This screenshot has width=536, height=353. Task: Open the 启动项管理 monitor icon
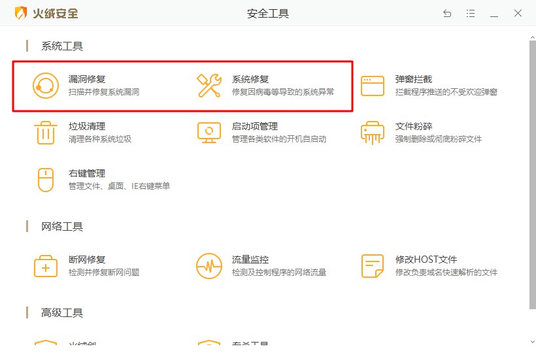pos(209,133)
